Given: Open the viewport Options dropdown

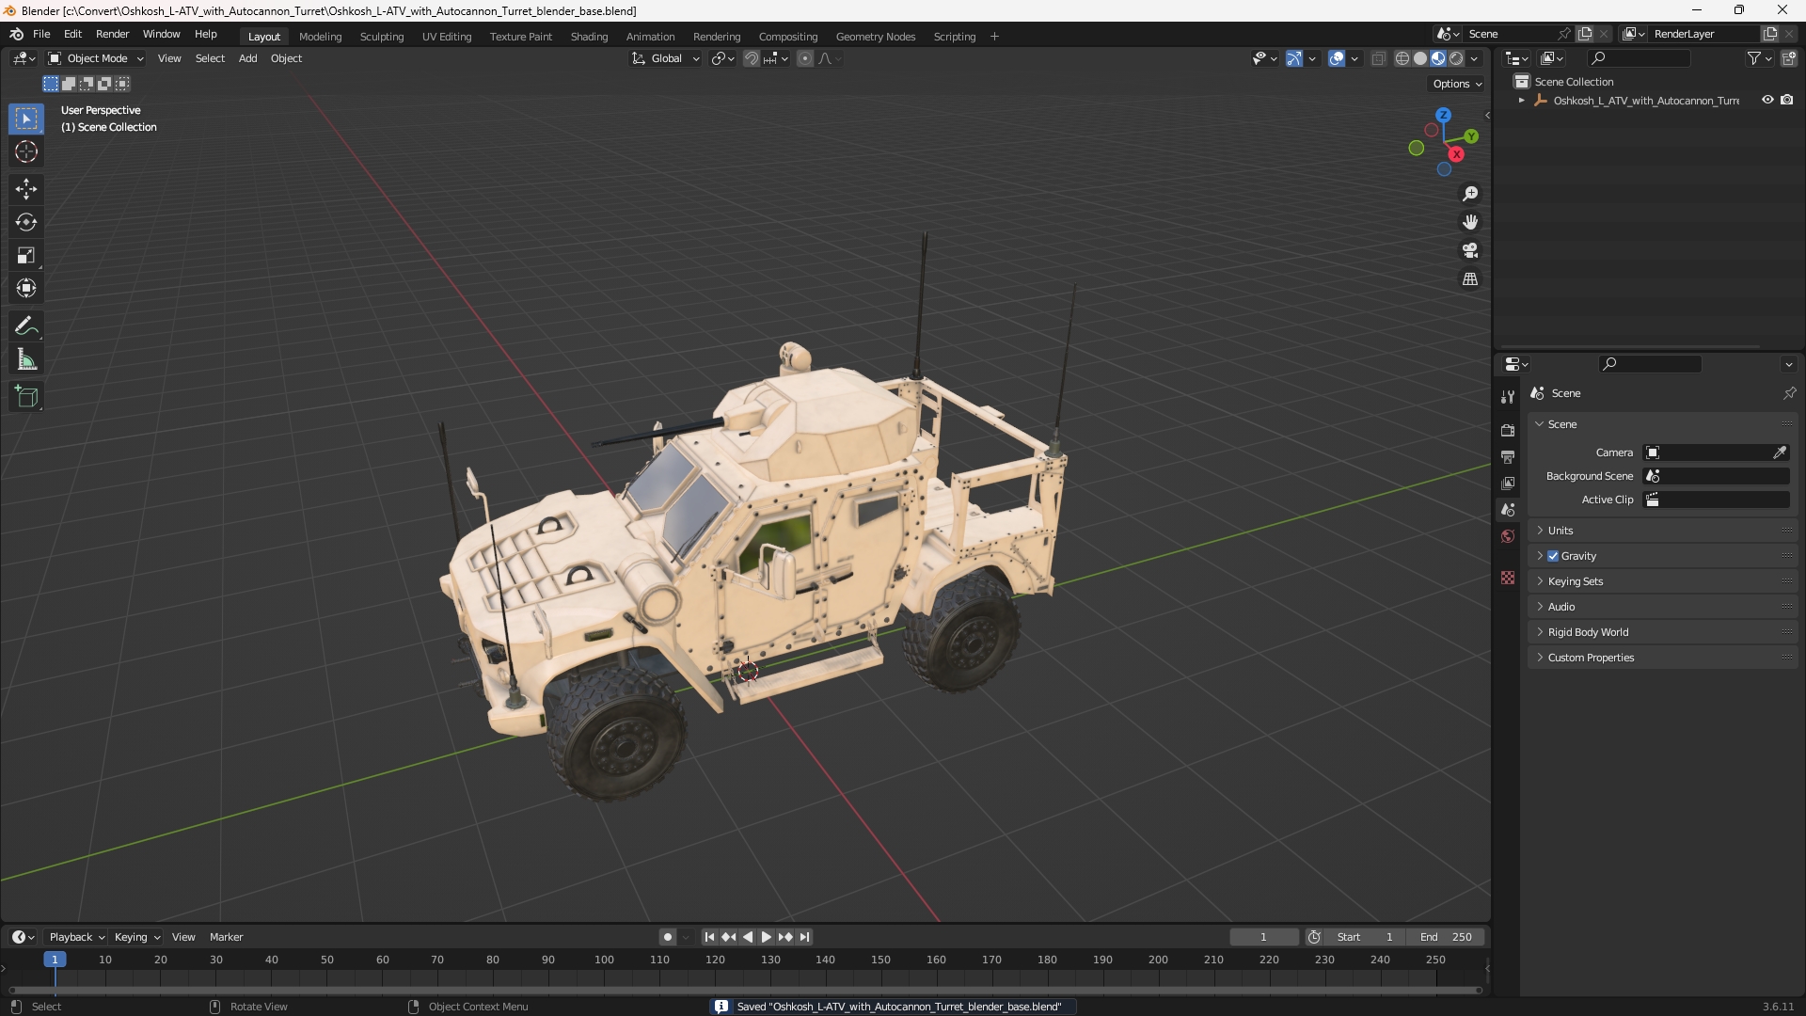Looking at the screenshot, I should pos(1457,84).
